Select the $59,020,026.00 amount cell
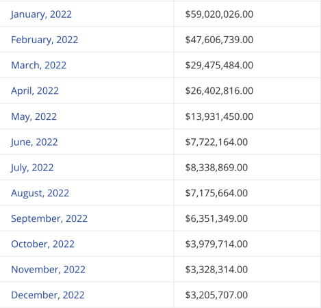Screen dimensions: 321x308 coord(247,14)
